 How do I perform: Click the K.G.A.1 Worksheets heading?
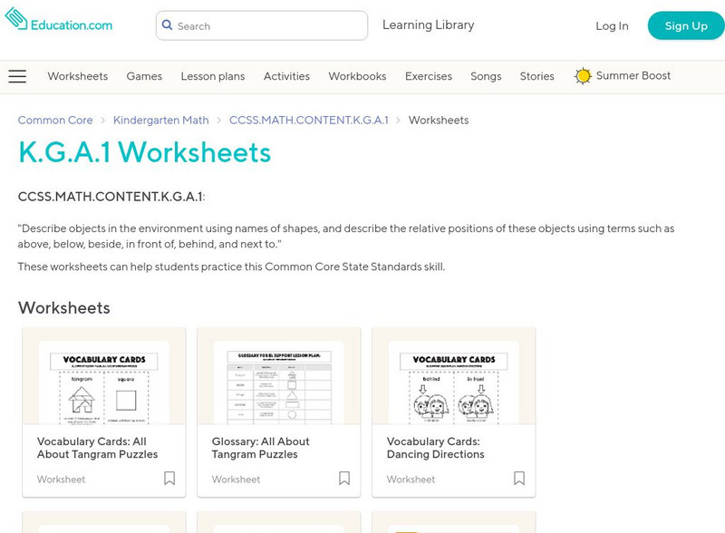[x=144, y=152]
